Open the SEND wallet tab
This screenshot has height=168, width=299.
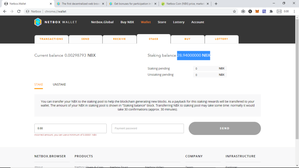pyautogui.click(x=86, y=39)
